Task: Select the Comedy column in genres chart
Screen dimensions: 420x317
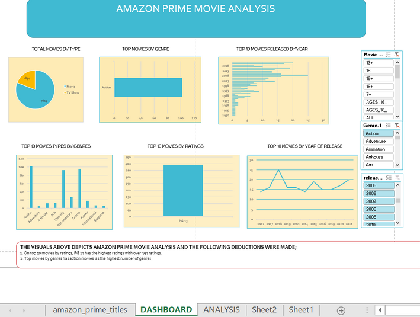Action: click(63, 189)
